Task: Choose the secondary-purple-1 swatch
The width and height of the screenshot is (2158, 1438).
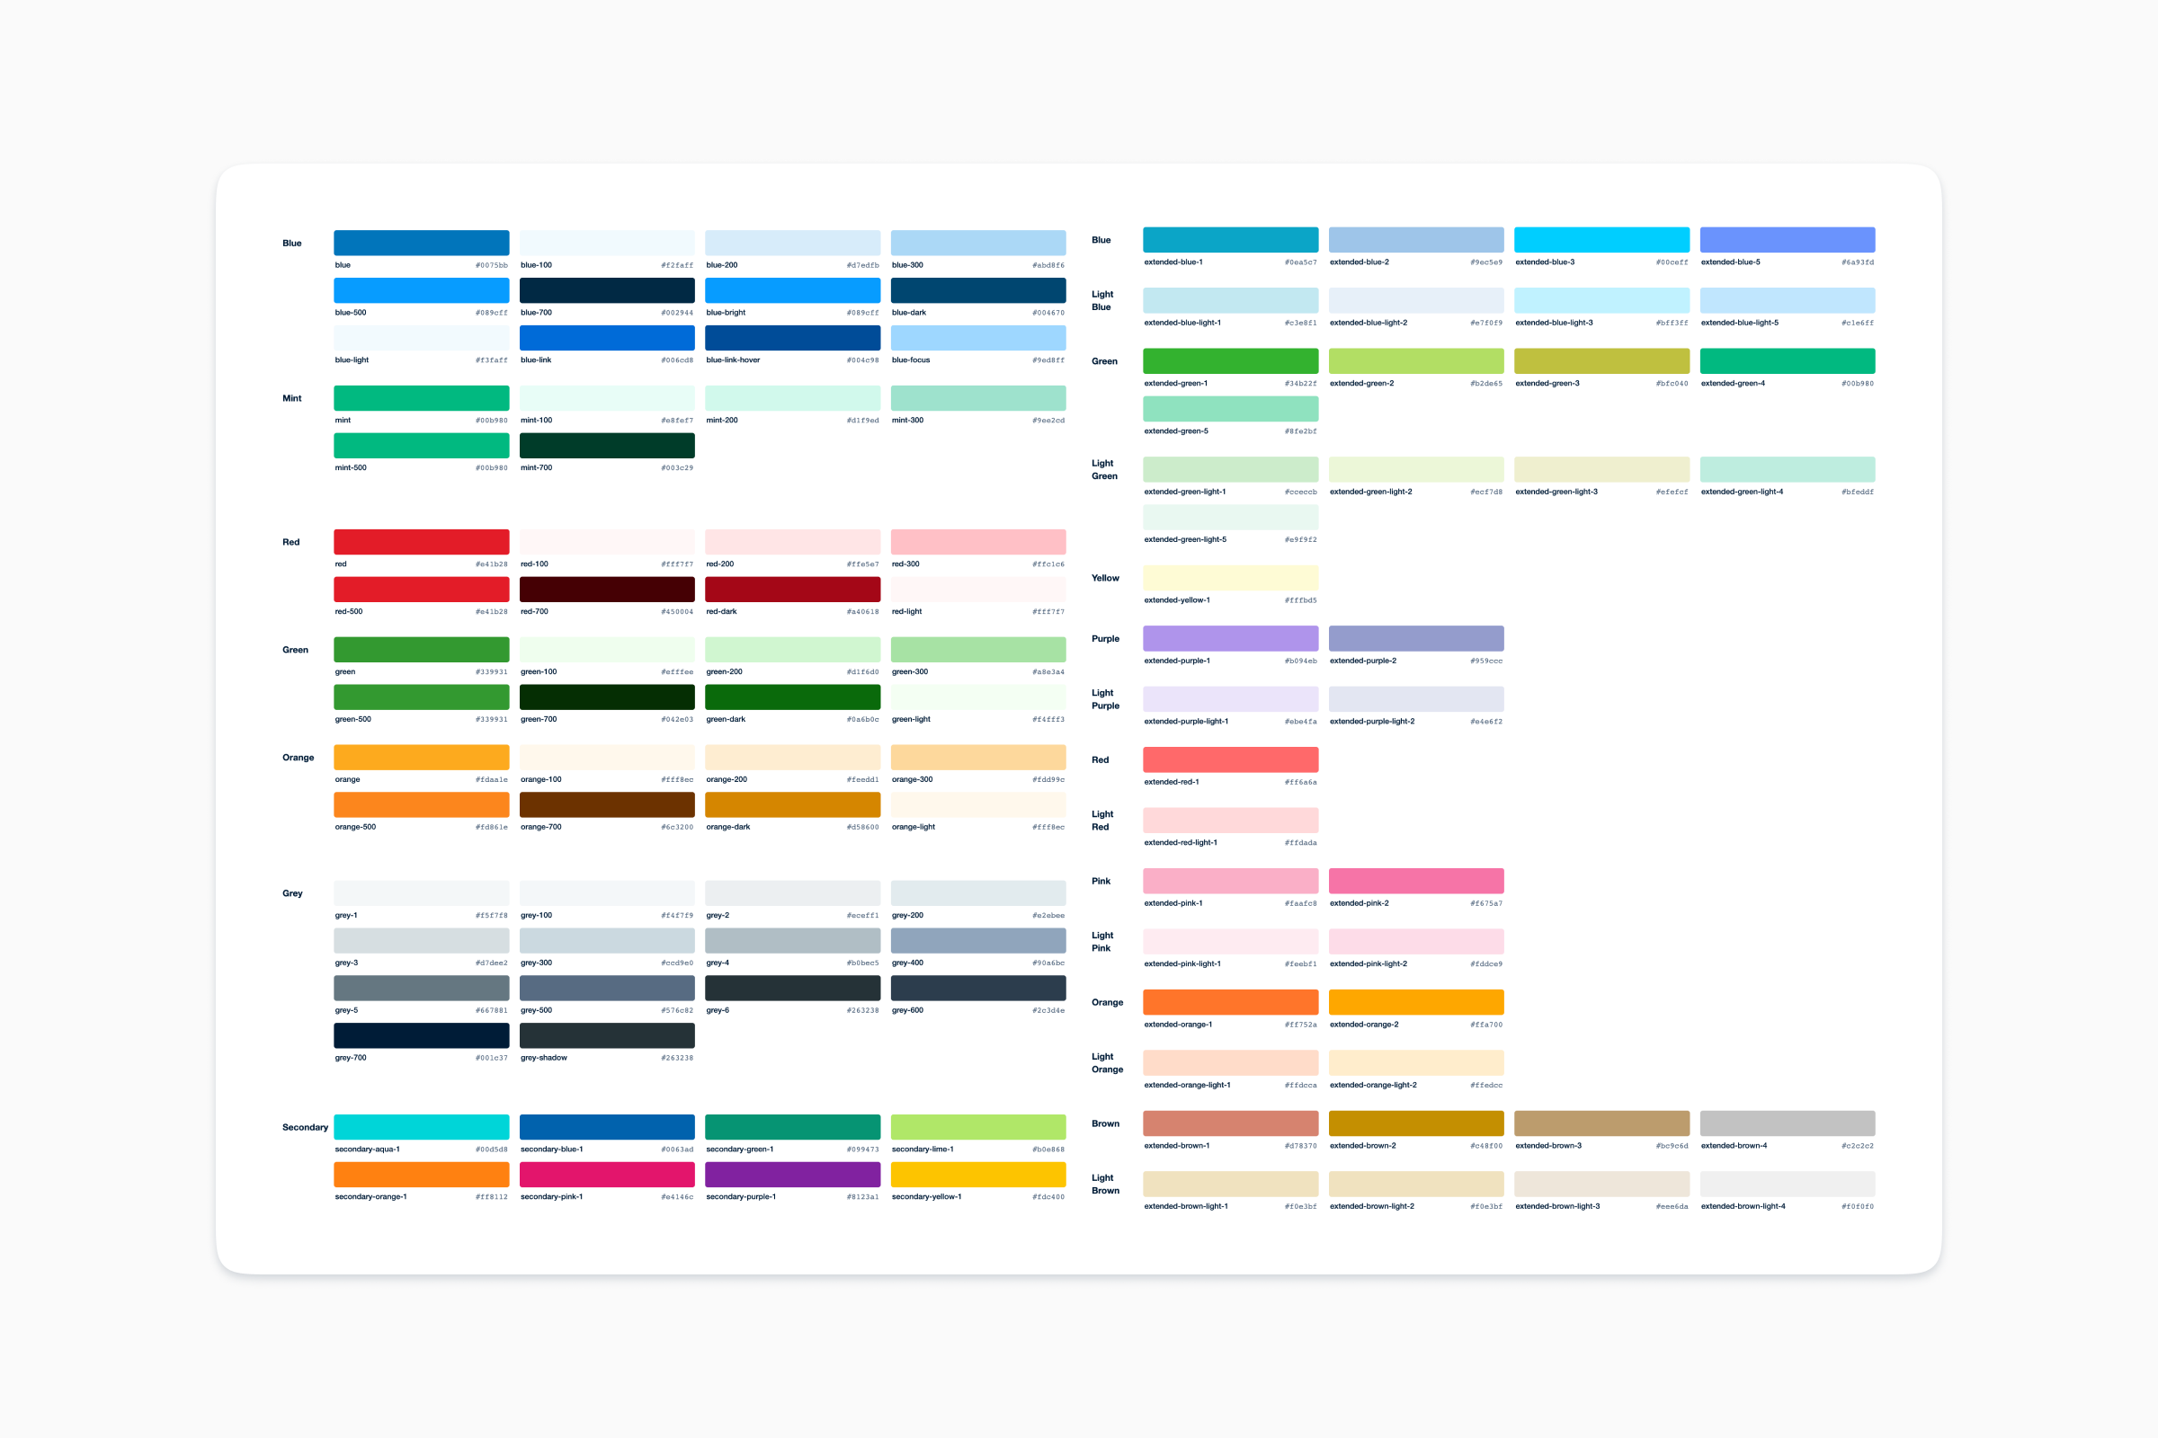Action: [x=792, y=1175]
